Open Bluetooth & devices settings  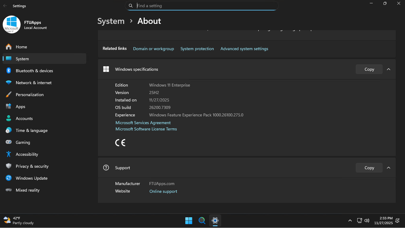point(34,71)
